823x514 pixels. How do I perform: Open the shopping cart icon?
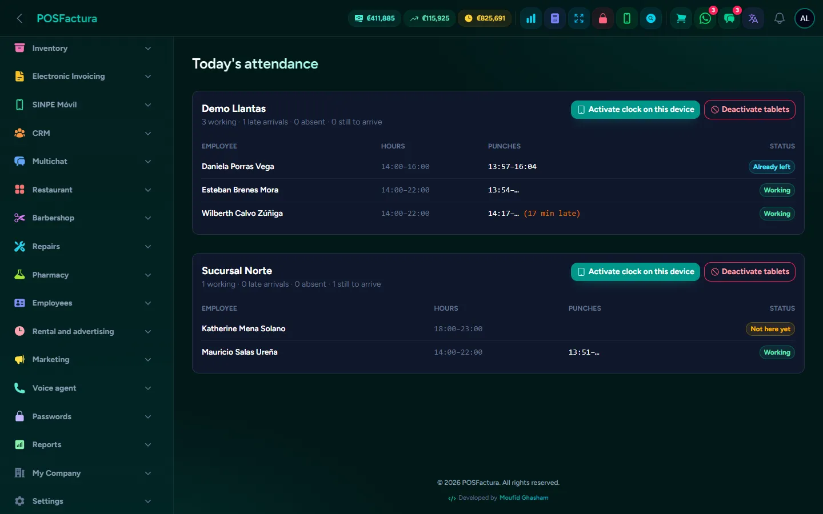click(x=681, y=18)
